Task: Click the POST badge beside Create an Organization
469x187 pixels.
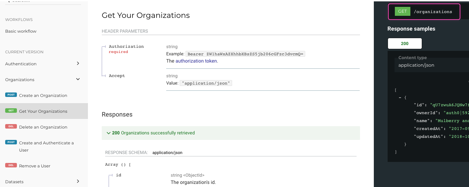Action: pos(11,95)
